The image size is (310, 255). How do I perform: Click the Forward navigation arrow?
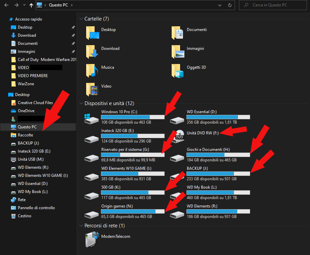coord(16,5)
